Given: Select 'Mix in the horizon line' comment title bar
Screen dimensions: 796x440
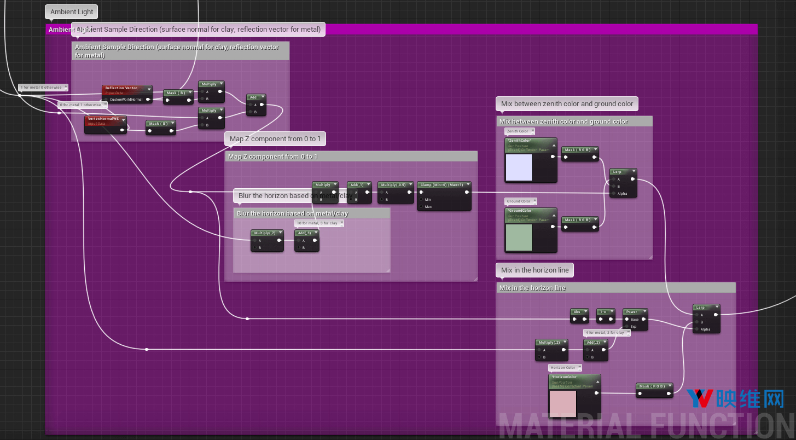Looking at the screenshot, I should pos(615,288).
